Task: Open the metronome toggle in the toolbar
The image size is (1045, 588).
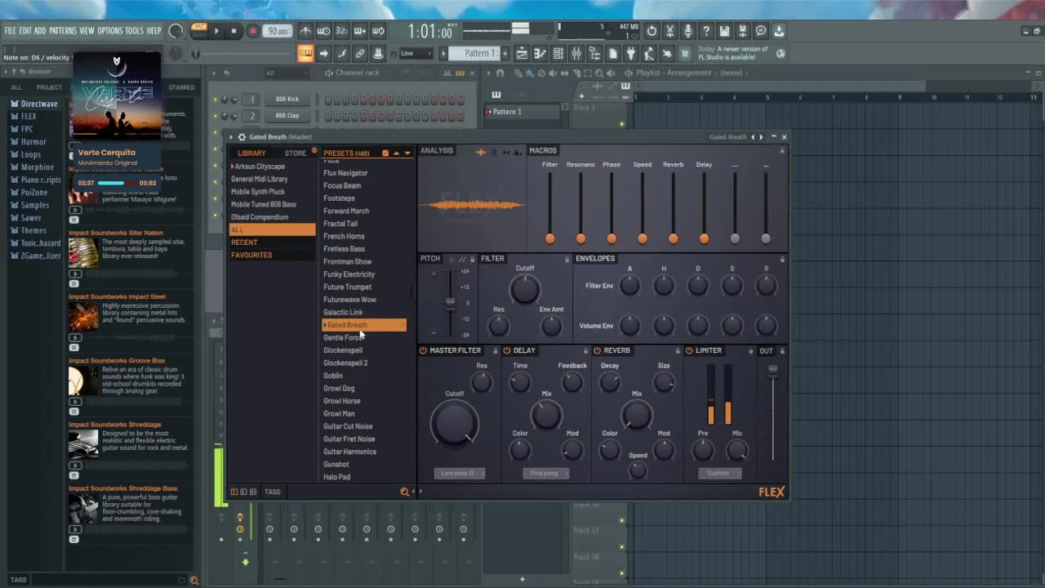Action: (x=305, y=31)
